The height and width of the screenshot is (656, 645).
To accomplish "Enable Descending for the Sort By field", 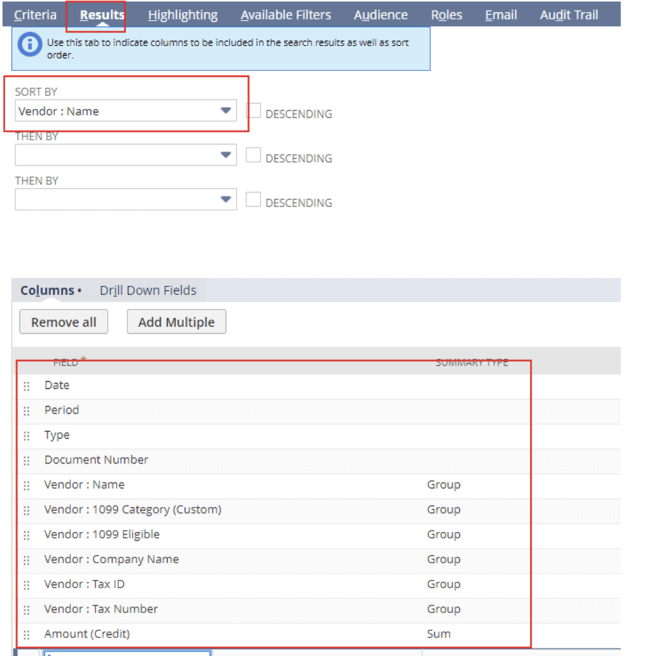I will click(254, 111).
